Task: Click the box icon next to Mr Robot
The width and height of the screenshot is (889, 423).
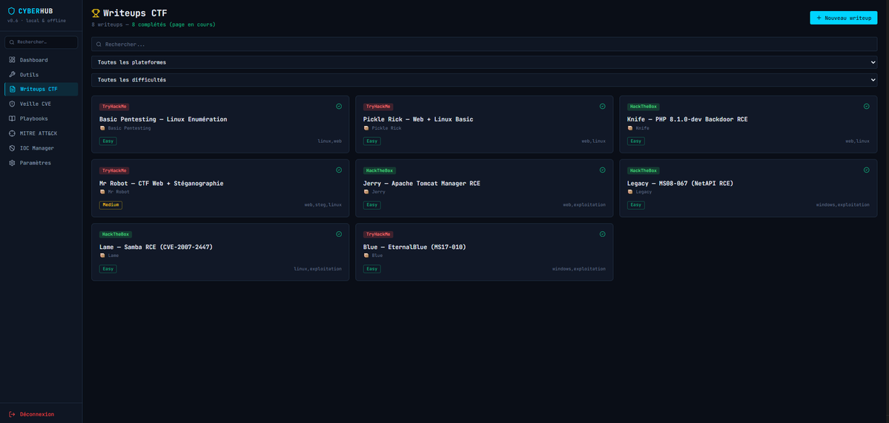Action: click(x=102, y=192)
